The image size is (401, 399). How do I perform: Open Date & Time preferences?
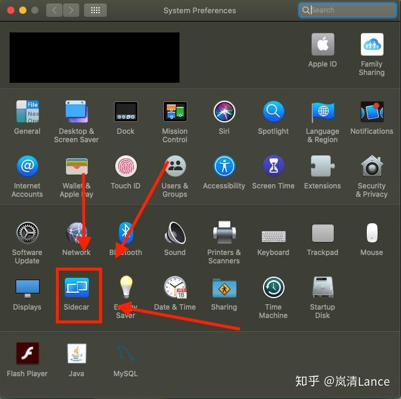click(x=175, y=287)
